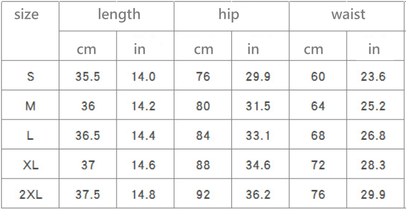
Task: Click the "hip" column header
Action: tap(229, 15)
